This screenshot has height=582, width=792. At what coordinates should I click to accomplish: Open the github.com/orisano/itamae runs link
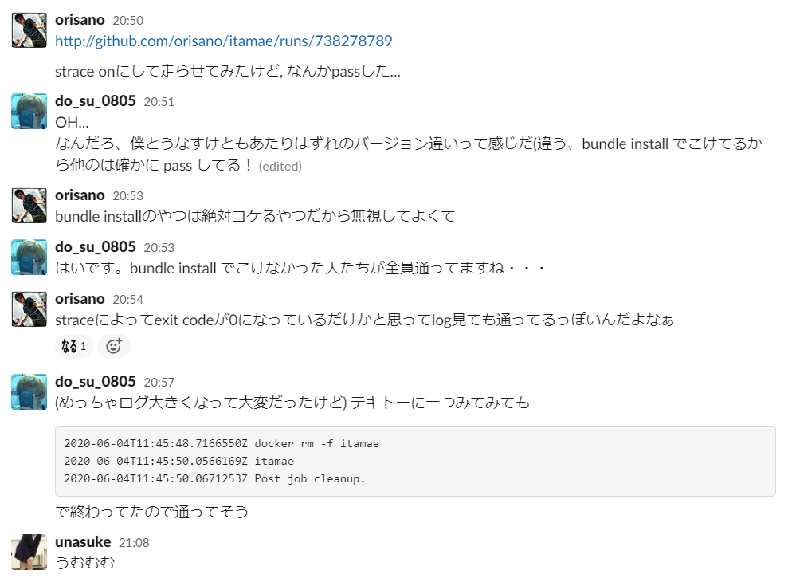223,41
